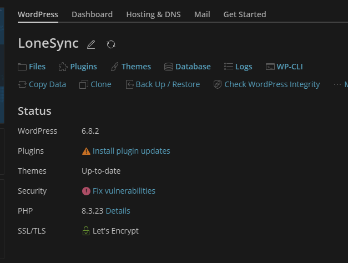Click the LoneSync site title
The image size is (348, 263).
click(48, 43)
